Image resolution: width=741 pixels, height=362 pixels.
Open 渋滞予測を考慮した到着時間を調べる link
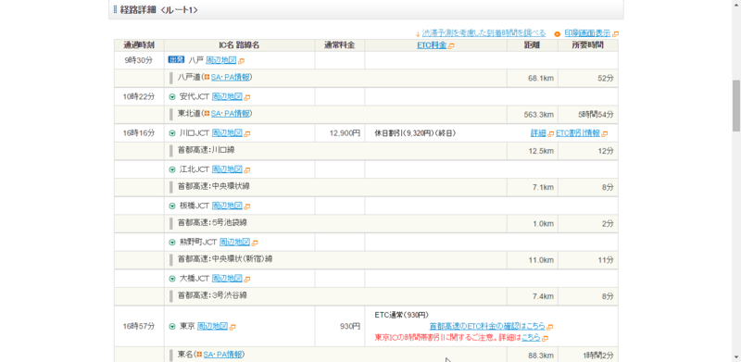click(x=484, y=33)
